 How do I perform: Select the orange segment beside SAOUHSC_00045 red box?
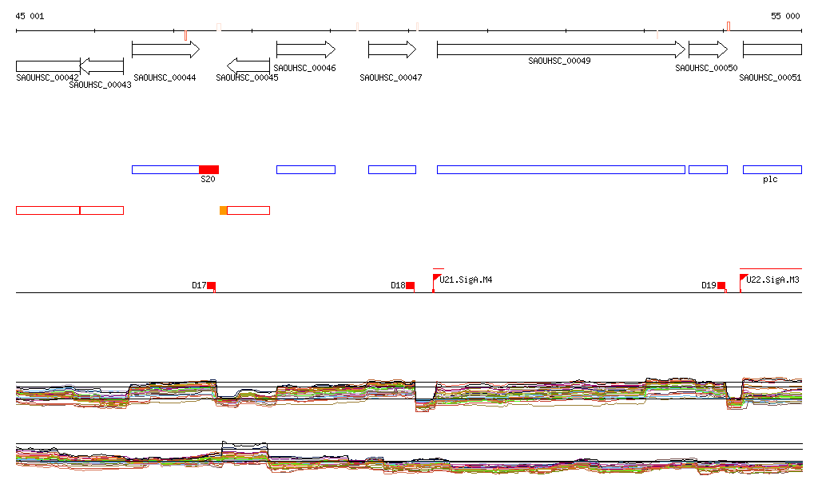coord(224,211)
